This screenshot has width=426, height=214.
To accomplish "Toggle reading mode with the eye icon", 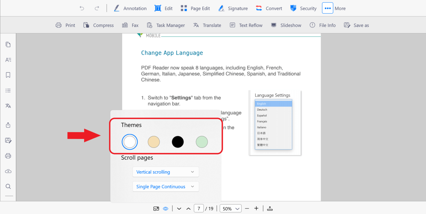I will [x=165, y=208].
